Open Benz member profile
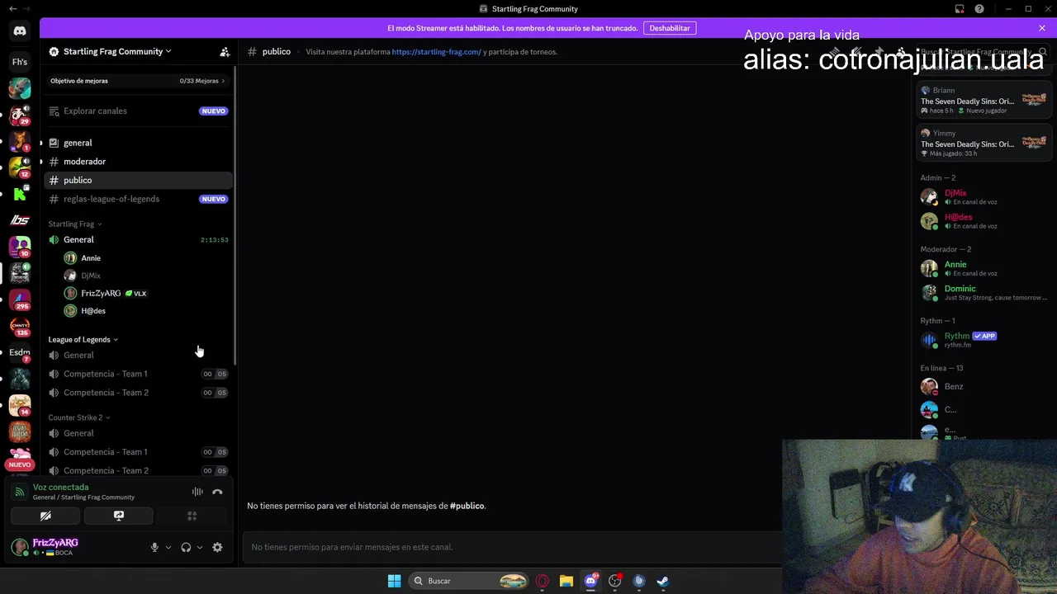Image resolution: width=1057 pixels, height=594 pixels. coord(983,387)
